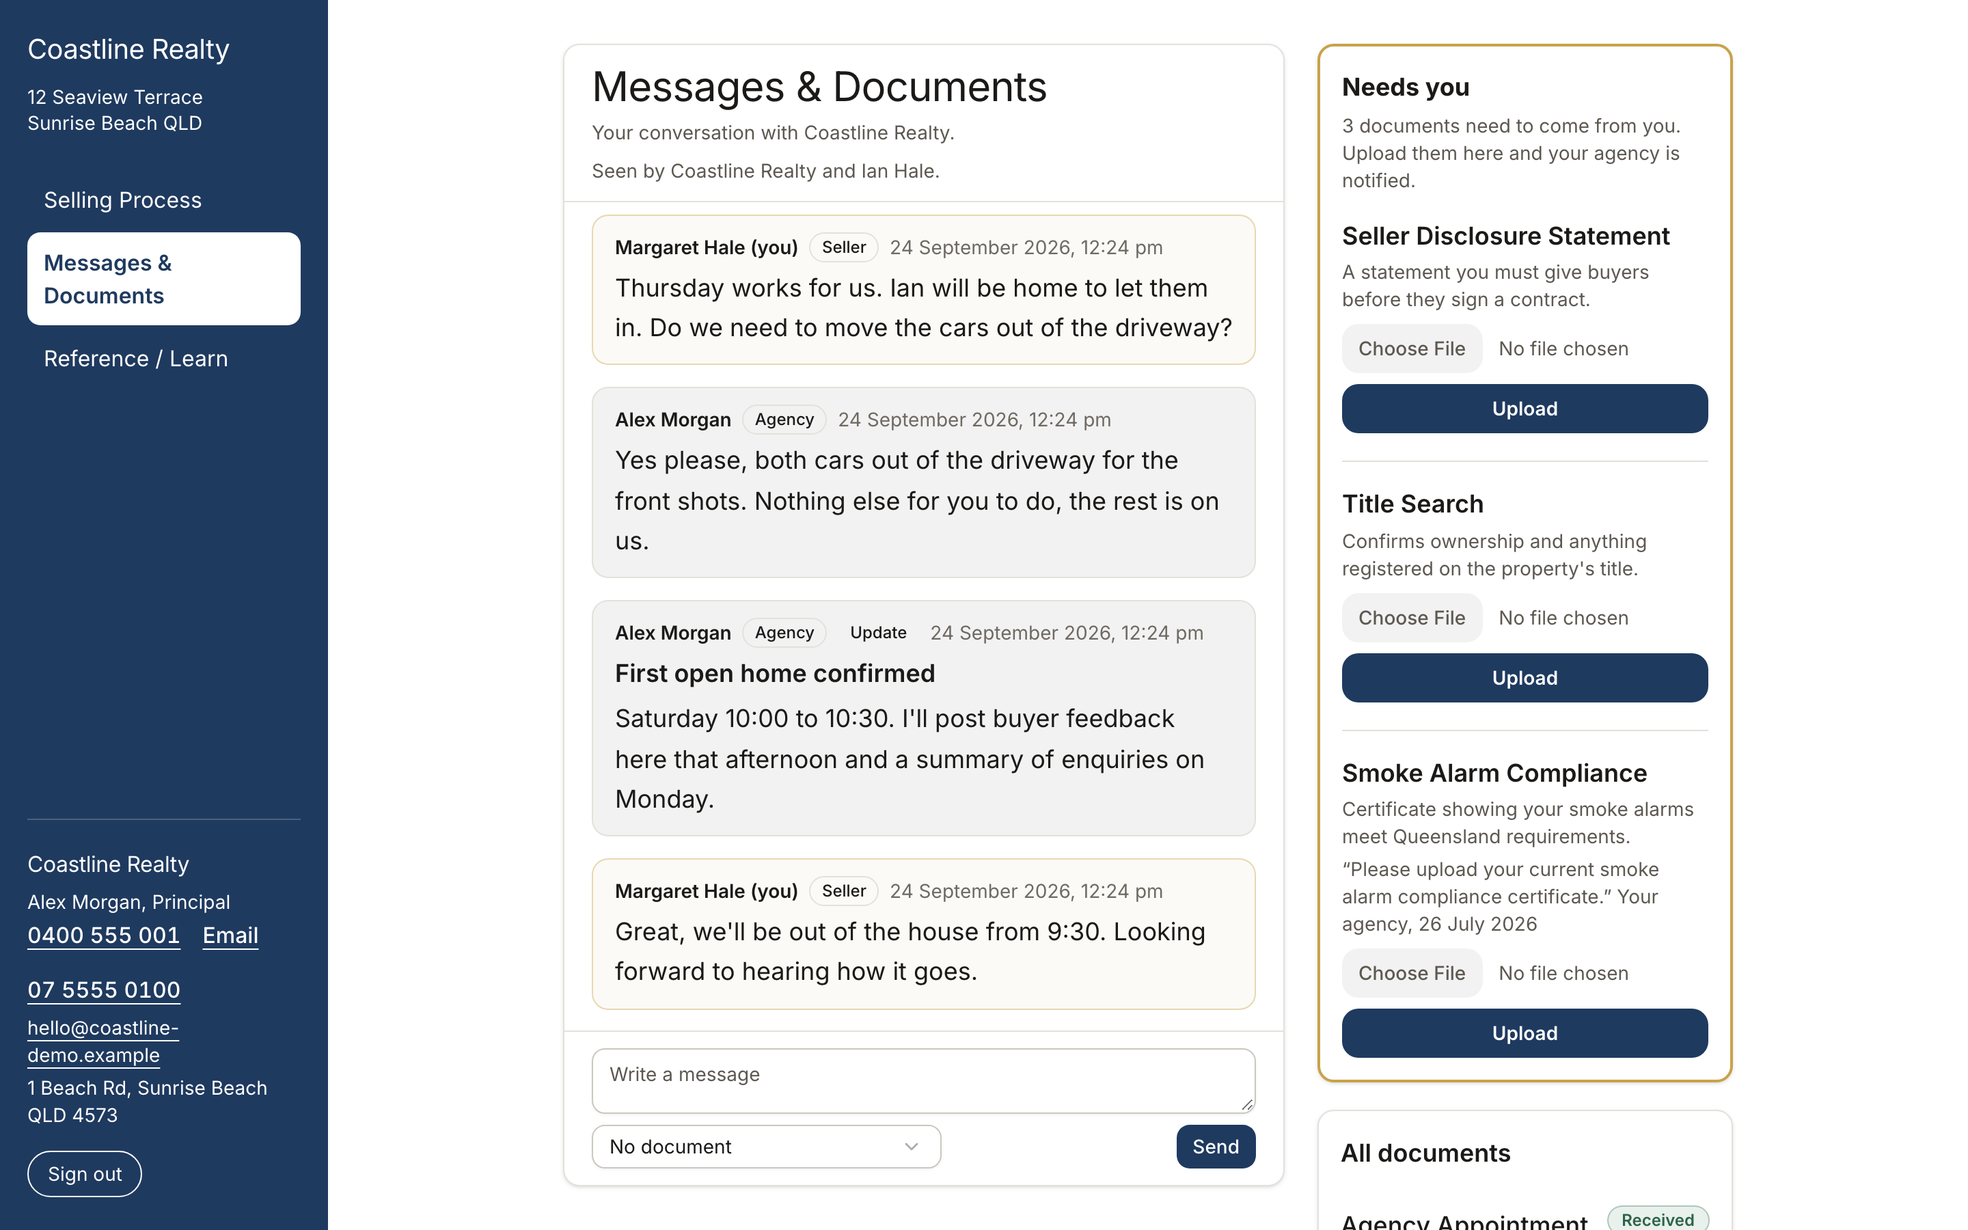Click the First open home confirmed heading
1968x1230 pixels.
coord(774,673)
